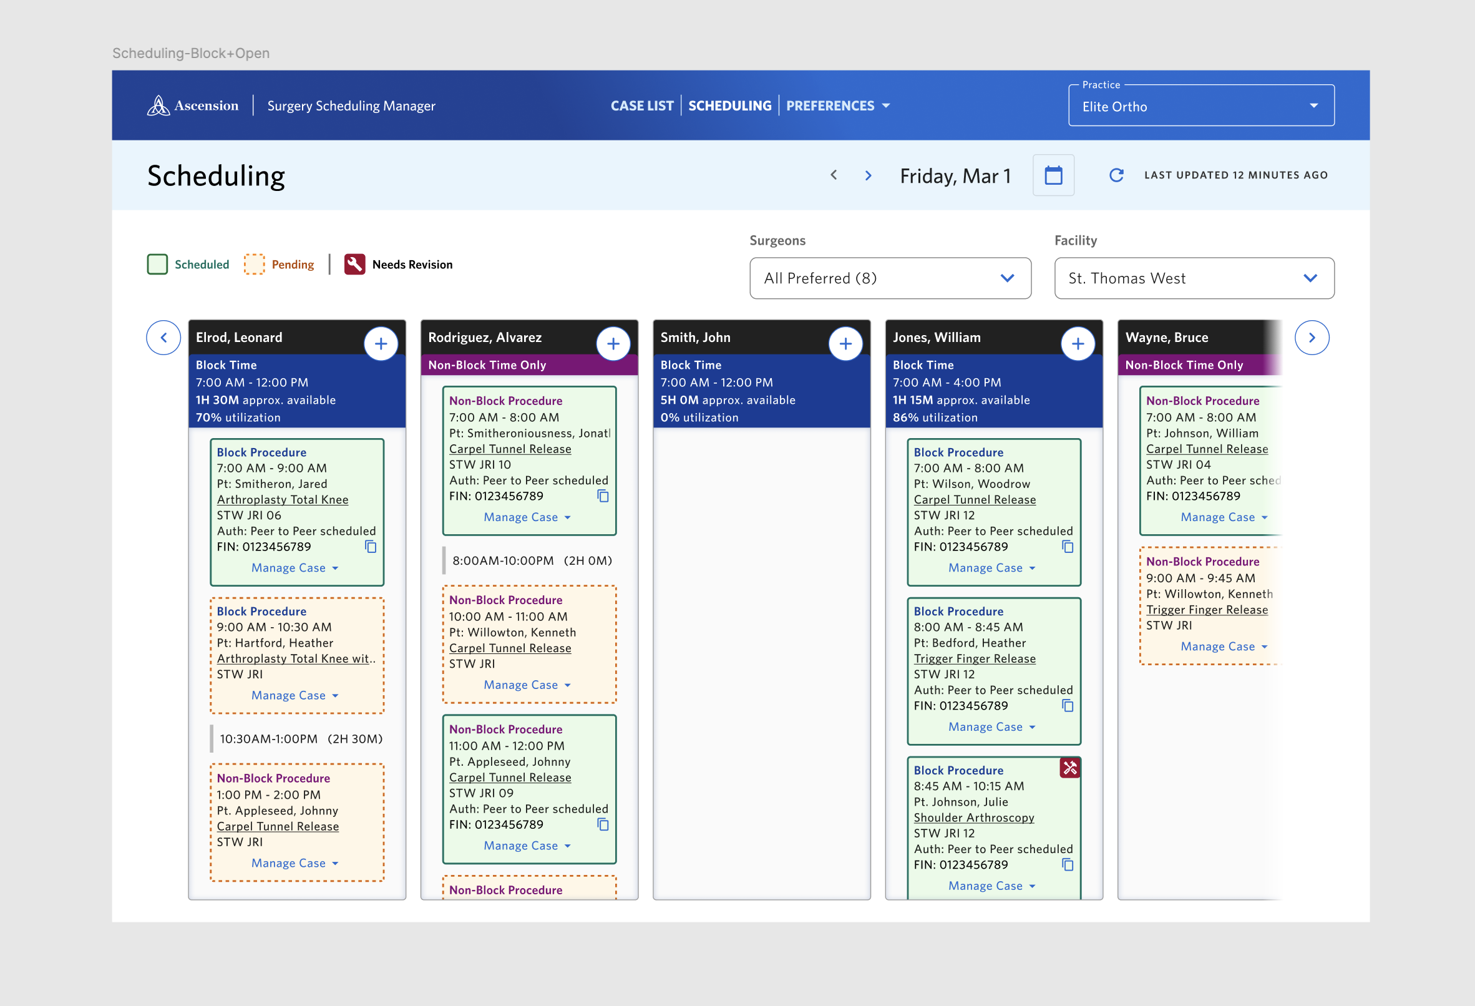This screenshot has height=1006, width=1475.
Task: Add case for Smith, John with plus icon
Action: (845, 343)
